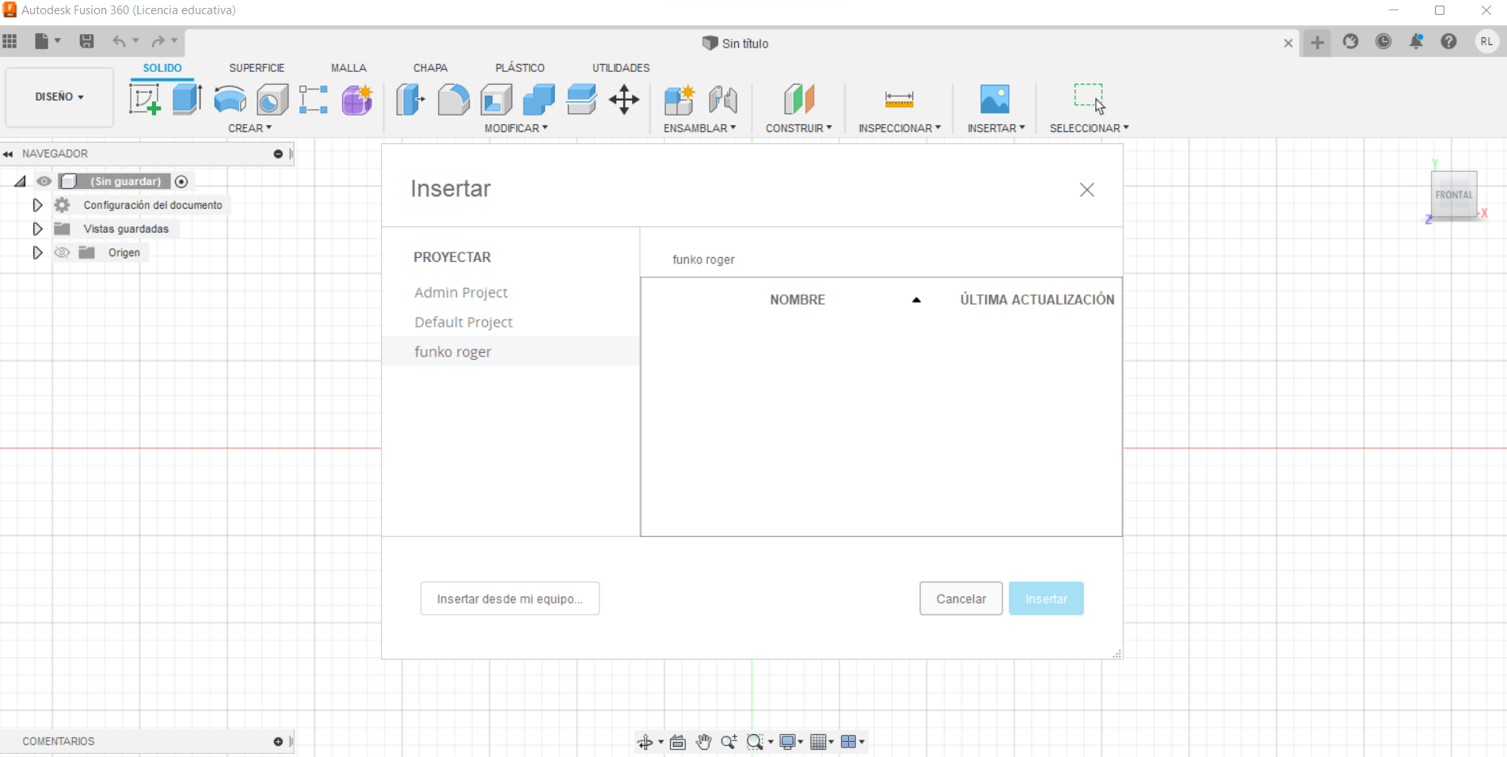The width and height of the screenshot is (1507, 757).
Task: Click Cancelar in the Insertar dialog
Action: (961, 599)
